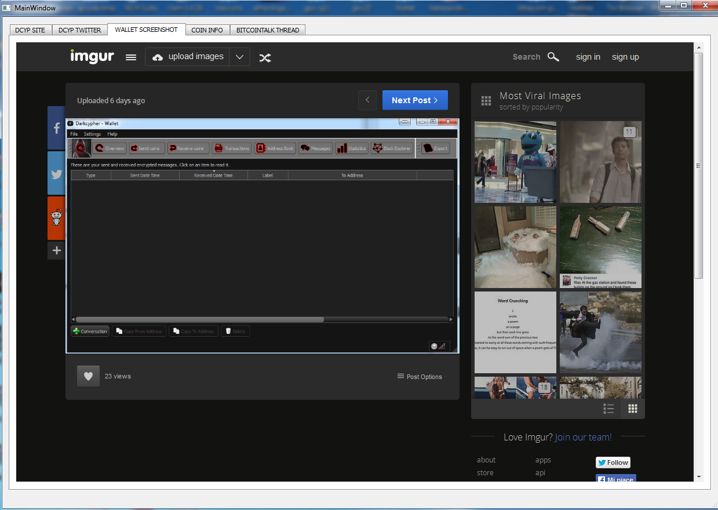This screenshot has height=510, width=718.
Task: Open the api footer link
Action: (540, 473)
